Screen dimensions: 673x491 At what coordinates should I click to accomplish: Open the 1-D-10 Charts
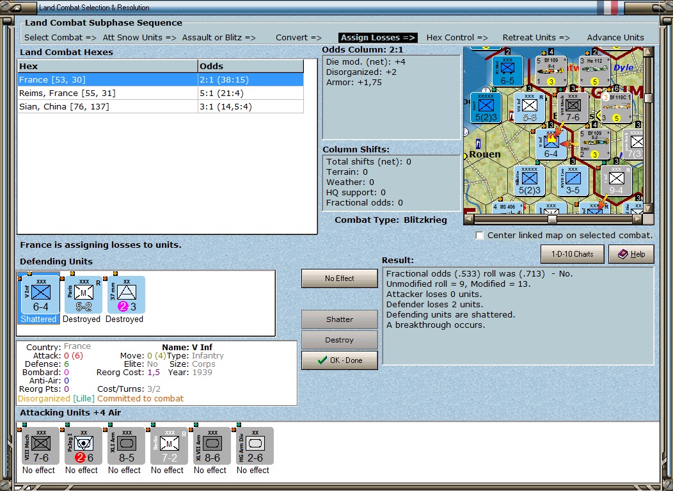(x=572, y=254)
